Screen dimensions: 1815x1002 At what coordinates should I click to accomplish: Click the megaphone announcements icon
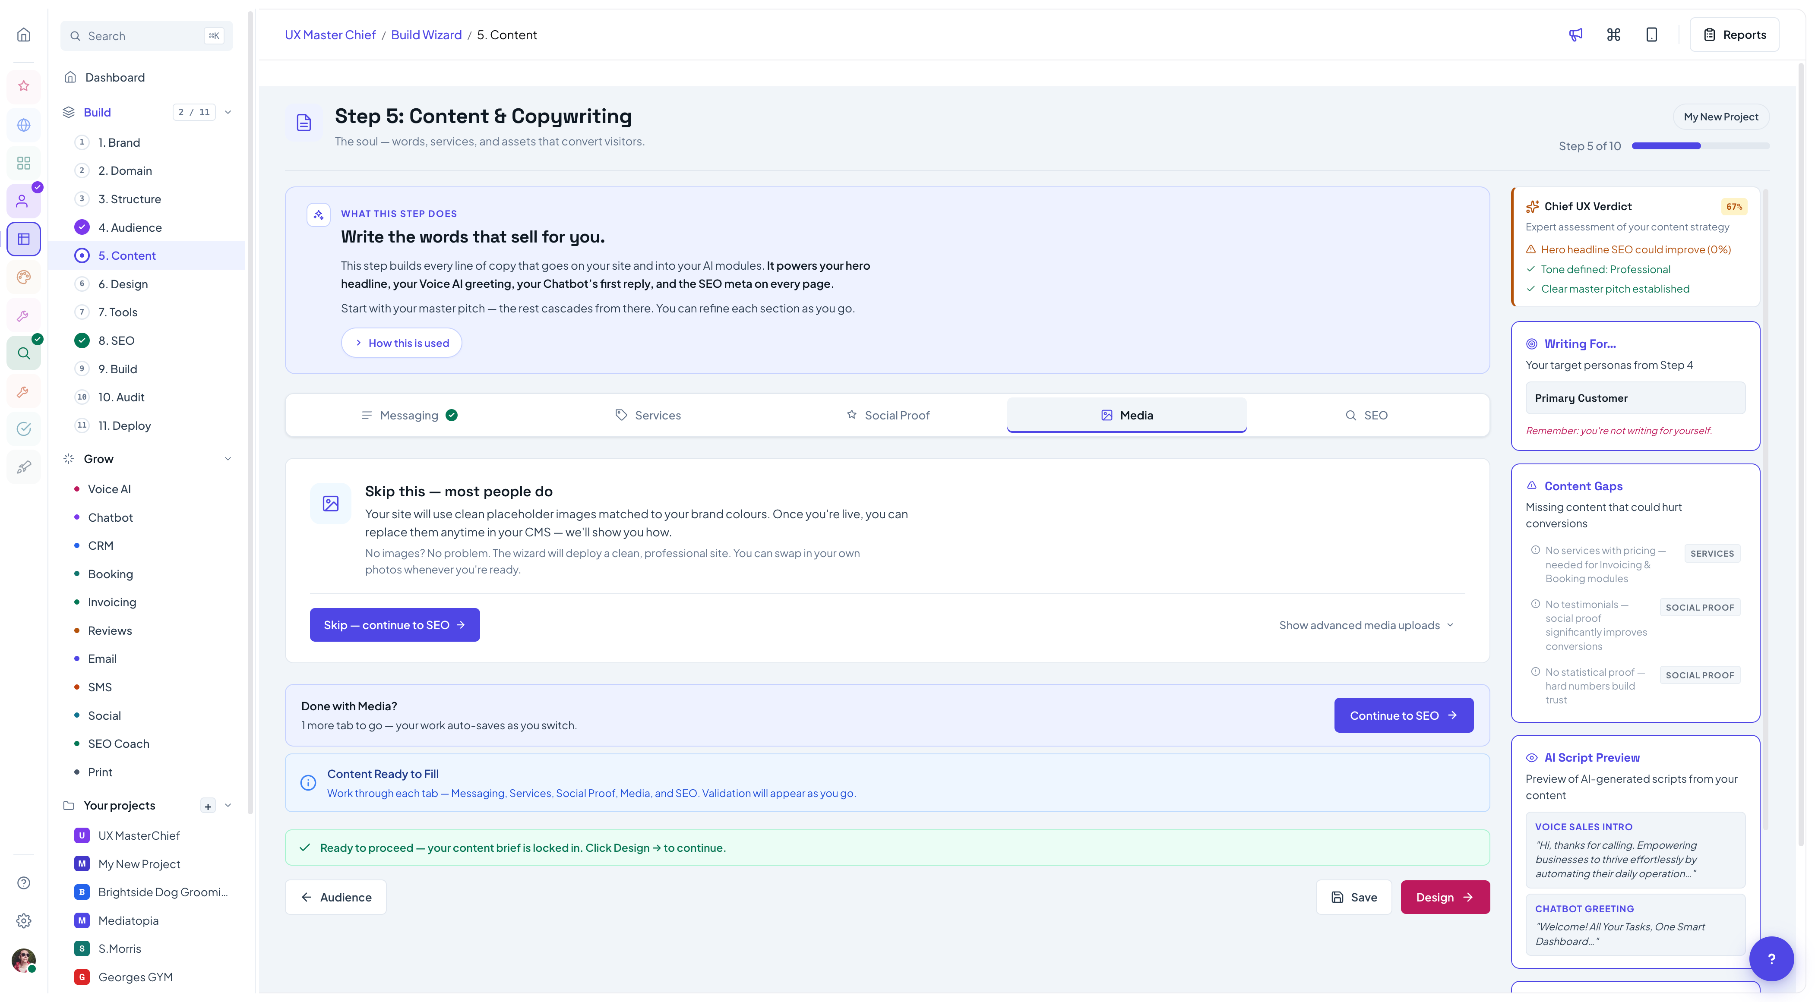click(x=1575, y=35)
